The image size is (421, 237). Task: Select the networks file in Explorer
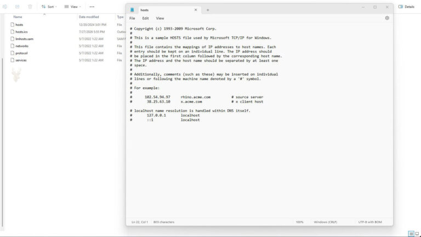click(x=22, y=46)
